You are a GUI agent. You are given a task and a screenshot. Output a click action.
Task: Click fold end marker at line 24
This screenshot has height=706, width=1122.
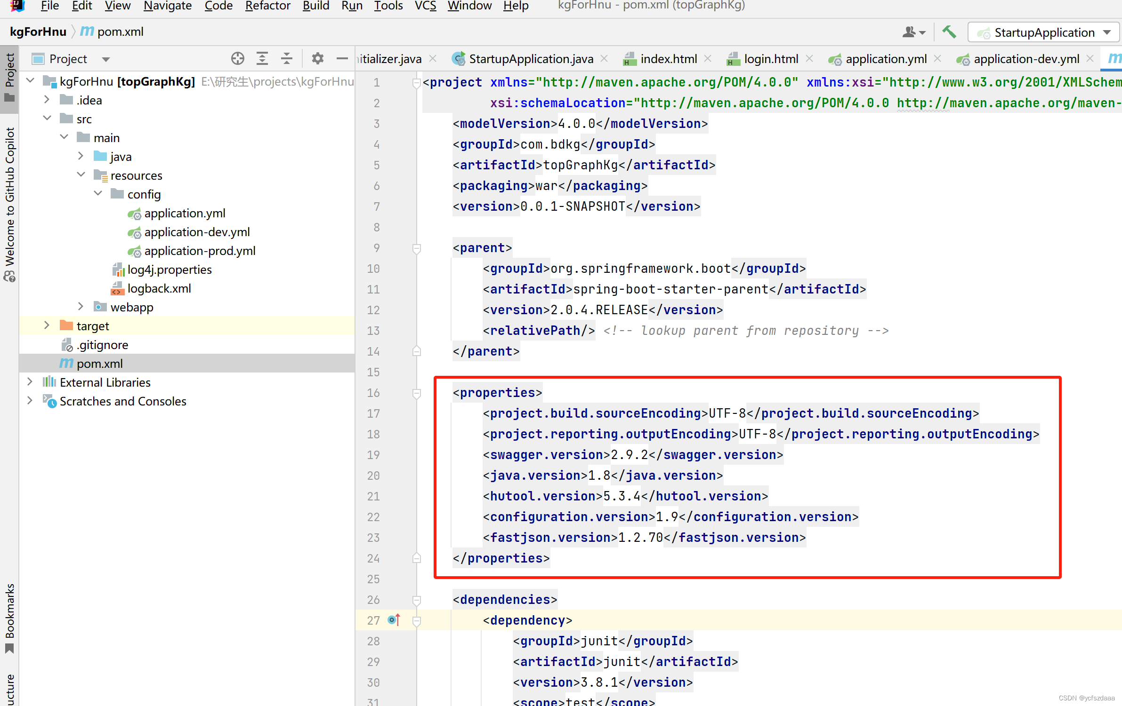pos(416,558)
